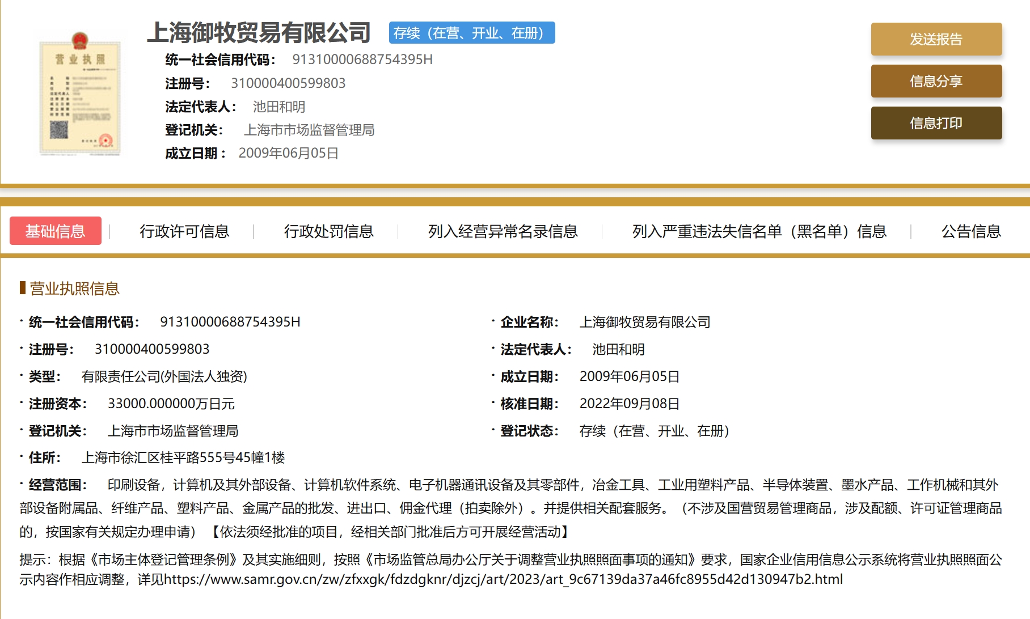Click the company title 上海御牧贸易有限公司

[x=259, y=32]
